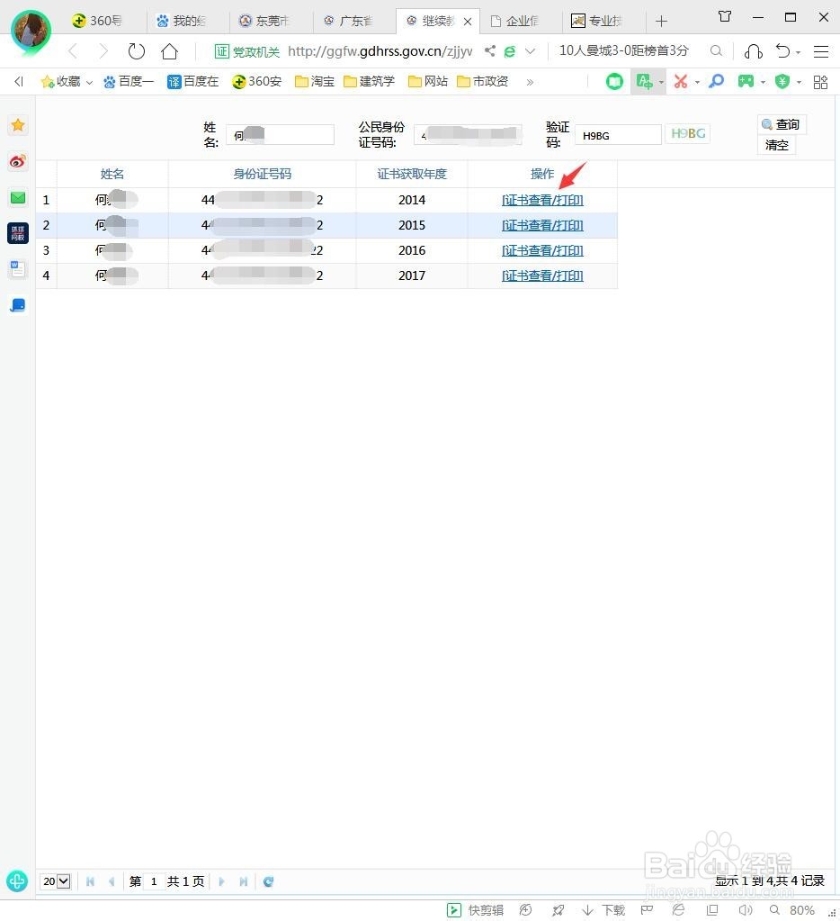The width and height of the screenshot is (840, 921).
Task: Open the Weibo sidebar icon
Action: 18,161
